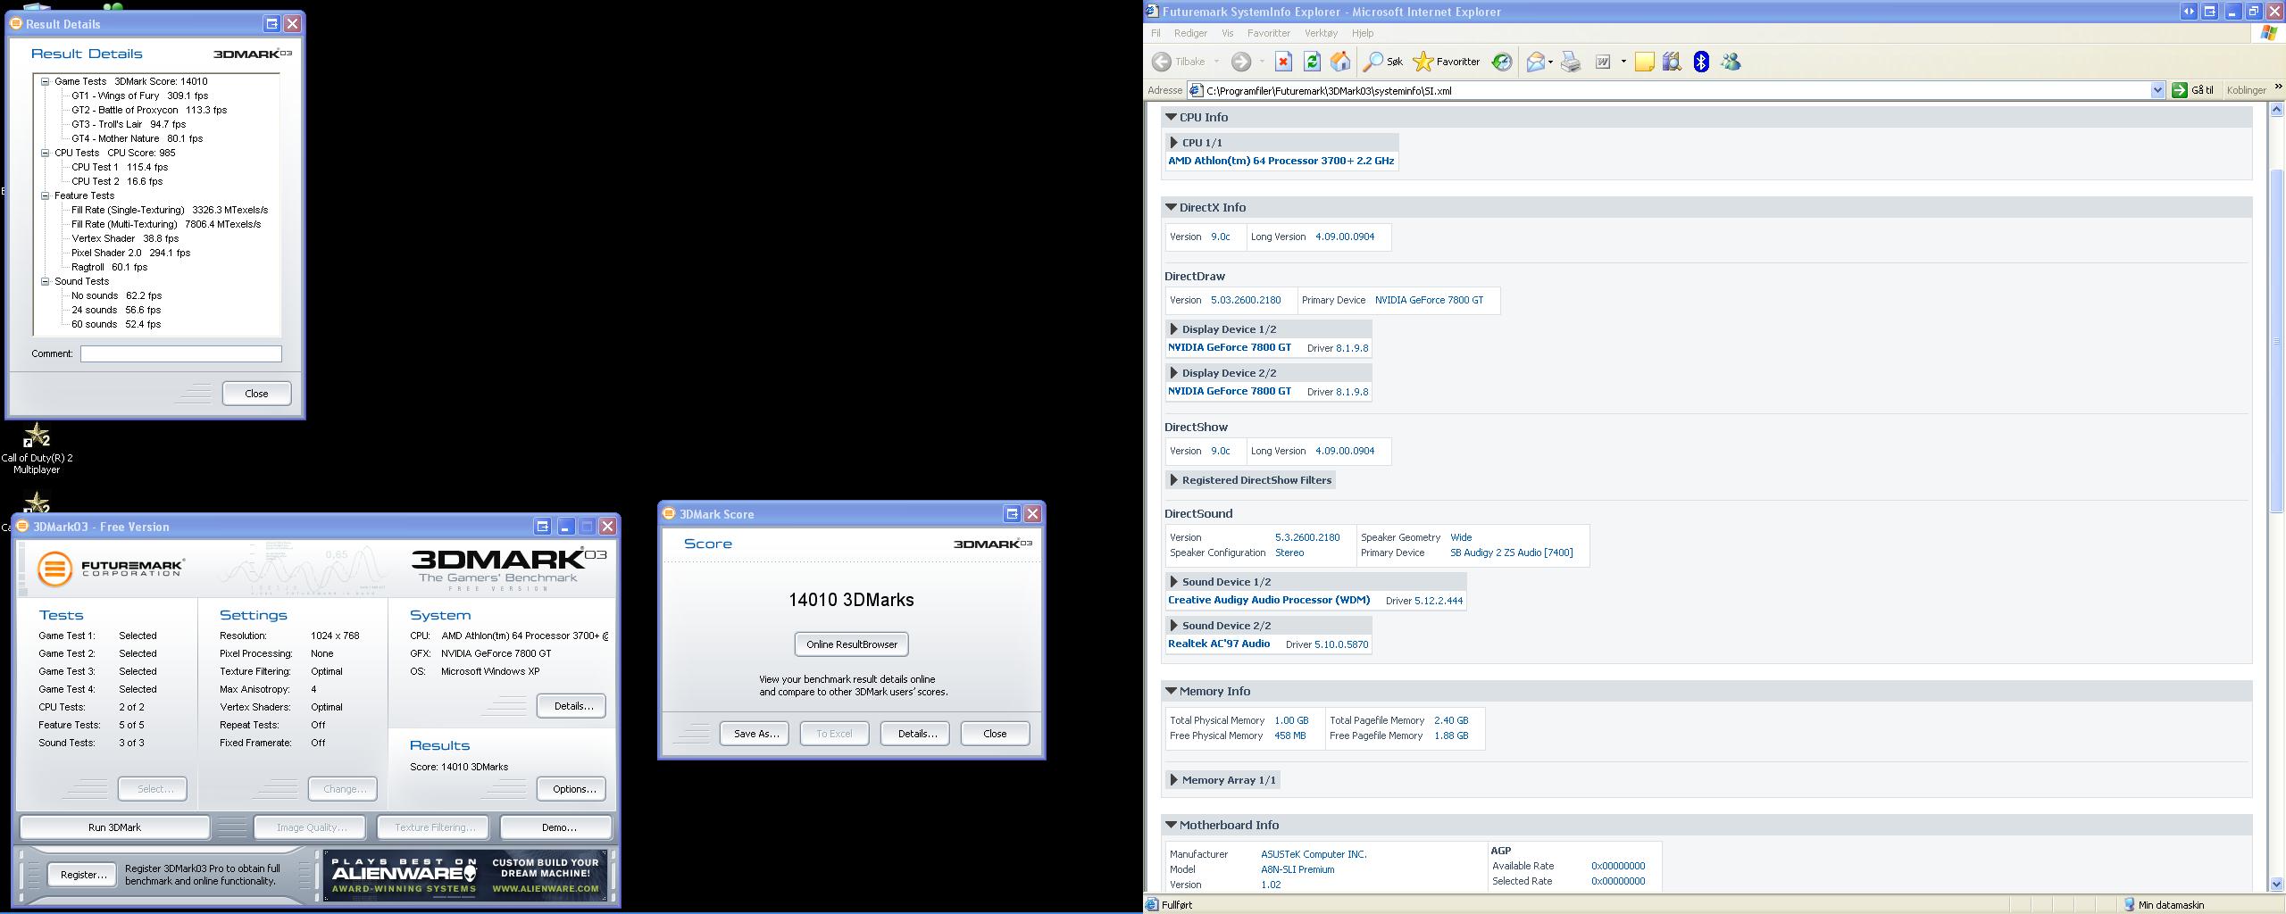The height and width of the screenshot is (914, 2286).
Task: Click the Edit with Word icon
Action: pyautogui.click(x=1604, y=62)
